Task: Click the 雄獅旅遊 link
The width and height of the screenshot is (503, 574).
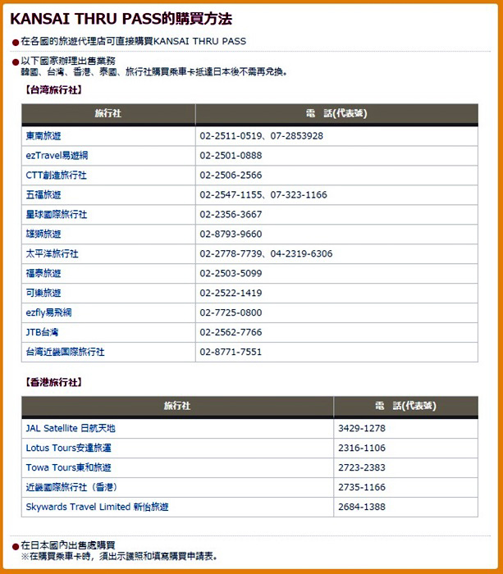Action: pyautogui.click(x=43, y=234)
